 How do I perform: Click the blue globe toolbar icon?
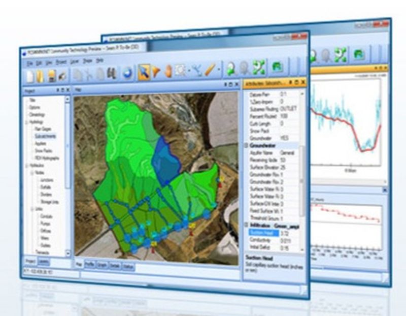(x=127, y=73)
